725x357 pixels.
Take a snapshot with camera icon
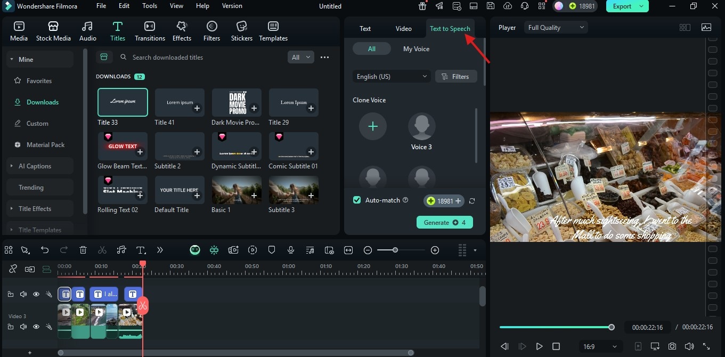[672, 346]
